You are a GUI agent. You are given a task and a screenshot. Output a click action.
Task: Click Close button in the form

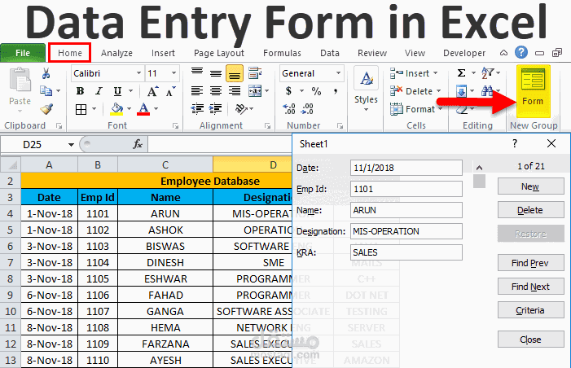530,340
